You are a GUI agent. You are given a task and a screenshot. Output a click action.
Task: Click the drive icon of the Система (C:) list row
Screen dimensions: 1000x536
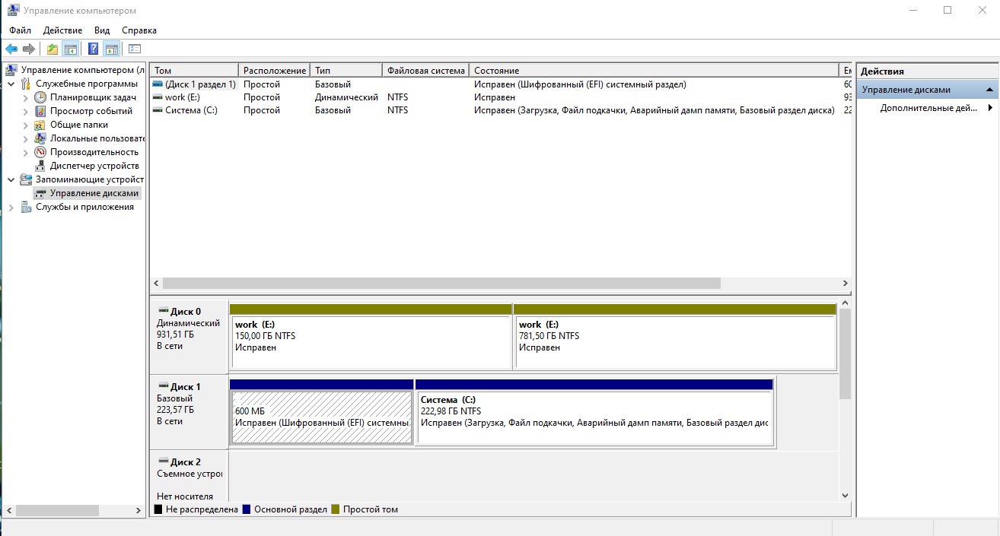click(158, 110)
